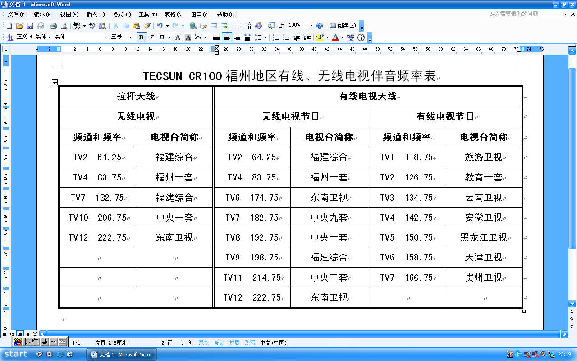
Task: Click the table move handle at top-left
Action: coord(55,82)
